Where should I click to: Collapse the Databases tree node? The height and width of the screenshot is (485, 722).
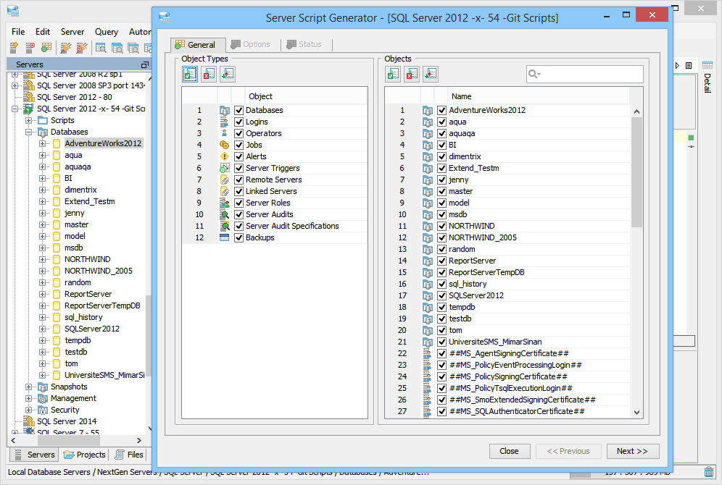[28, 132]
